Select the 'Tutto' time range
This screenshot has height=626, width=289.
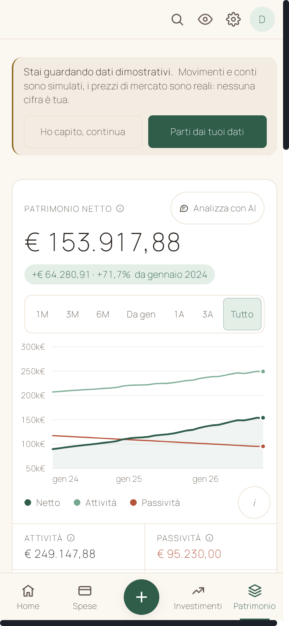click(242, 314)
